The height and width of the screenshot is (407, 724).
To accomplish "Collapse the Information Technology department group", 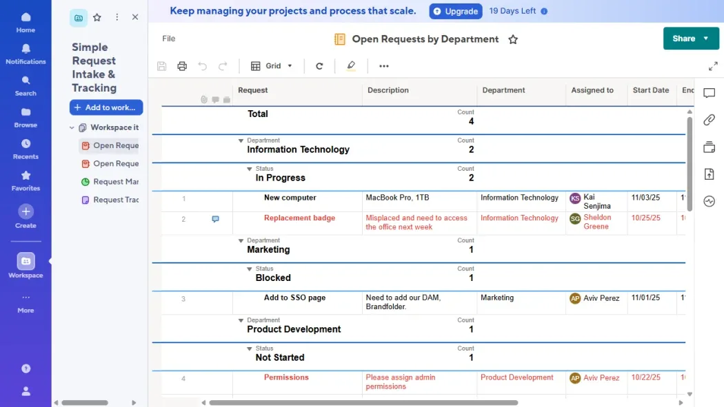I will click(241, 140).
